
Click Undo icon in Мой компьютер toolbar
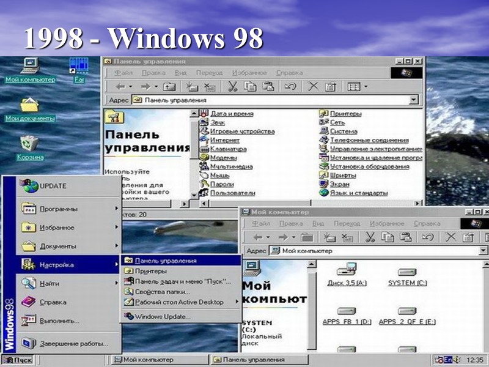[427, 237]
